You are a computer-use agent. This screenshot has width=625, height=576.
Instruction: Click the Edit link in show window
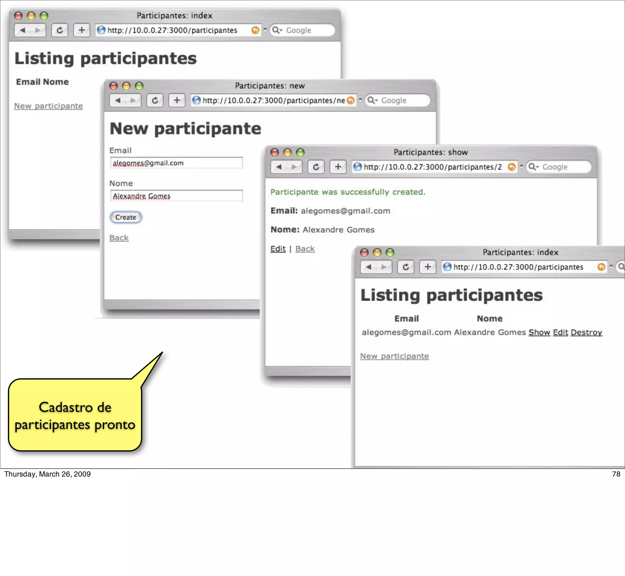pos(278,249)
